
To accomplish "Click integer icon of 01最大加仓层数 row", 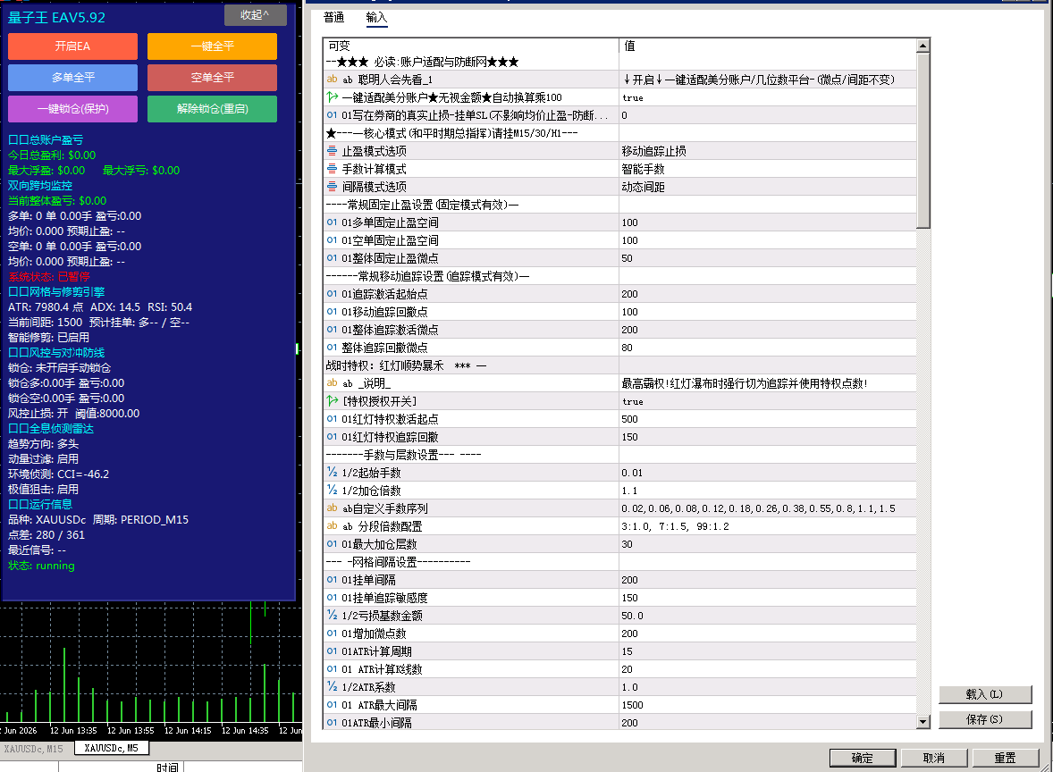I will (332, 544).
